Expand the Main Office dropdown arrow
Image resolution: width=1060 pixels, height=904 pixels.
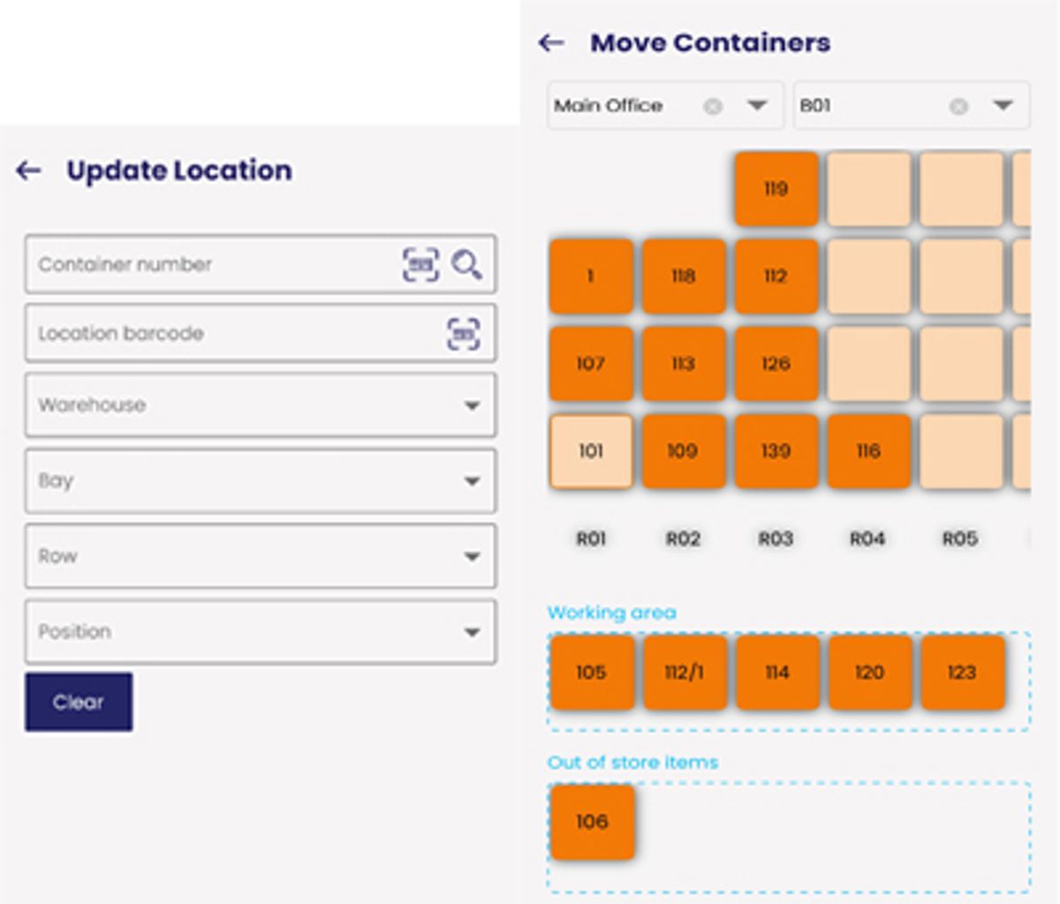point(757,105)
